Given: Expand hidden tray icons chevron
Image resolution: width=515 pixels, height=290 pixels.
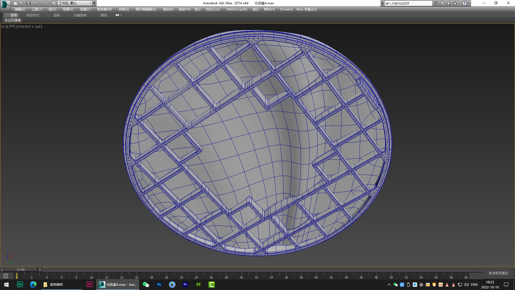Looking at the screenshot, I should (x=389, y=284).
